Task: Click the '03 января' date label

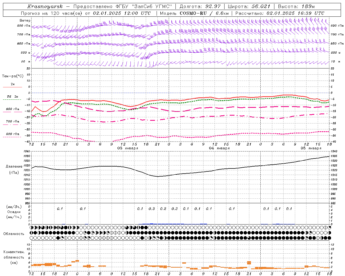Action: [128, 148]
